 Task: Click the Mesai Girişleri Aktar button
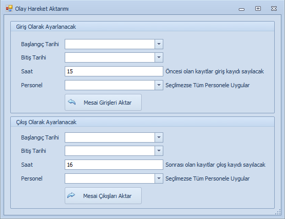click(103, 102)
